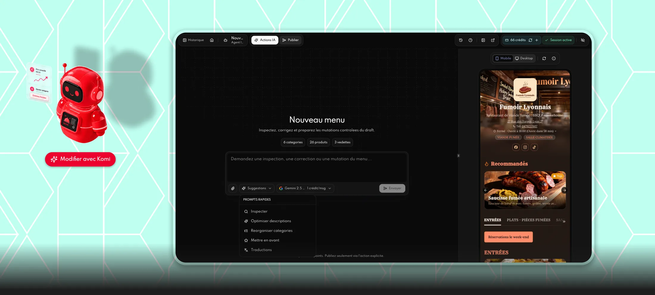Image resolution: width=655 pixels, height=295 pixels.
Task: Choose the Inspecter quick prompt
Action: tap(277, 211)
